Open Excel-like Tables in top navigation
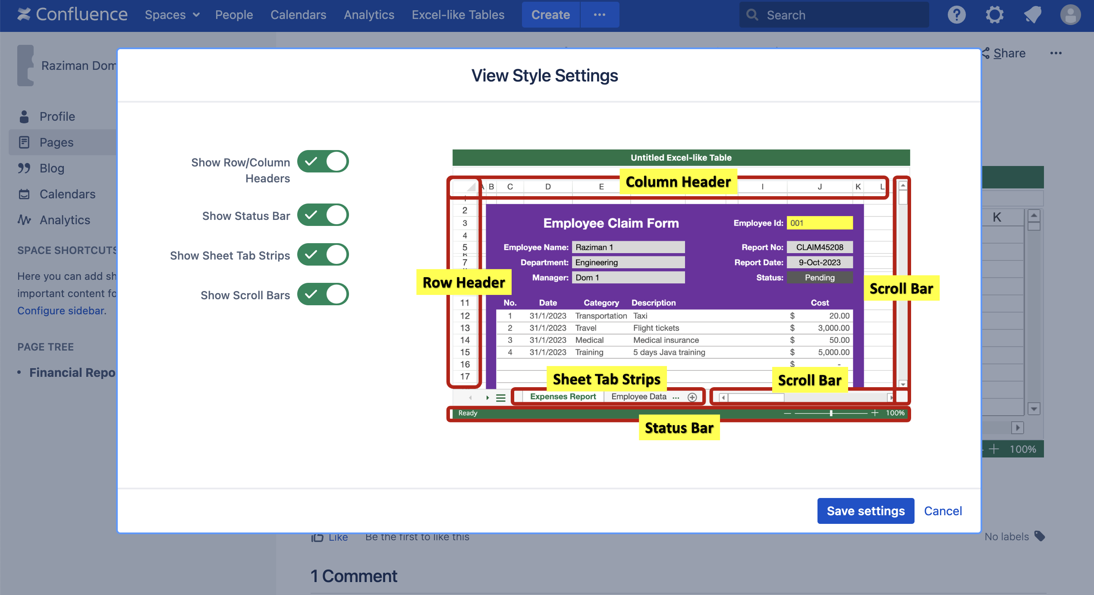This screenshot has height=595, width=1094. pyautogui.click(x=458, y=15)
